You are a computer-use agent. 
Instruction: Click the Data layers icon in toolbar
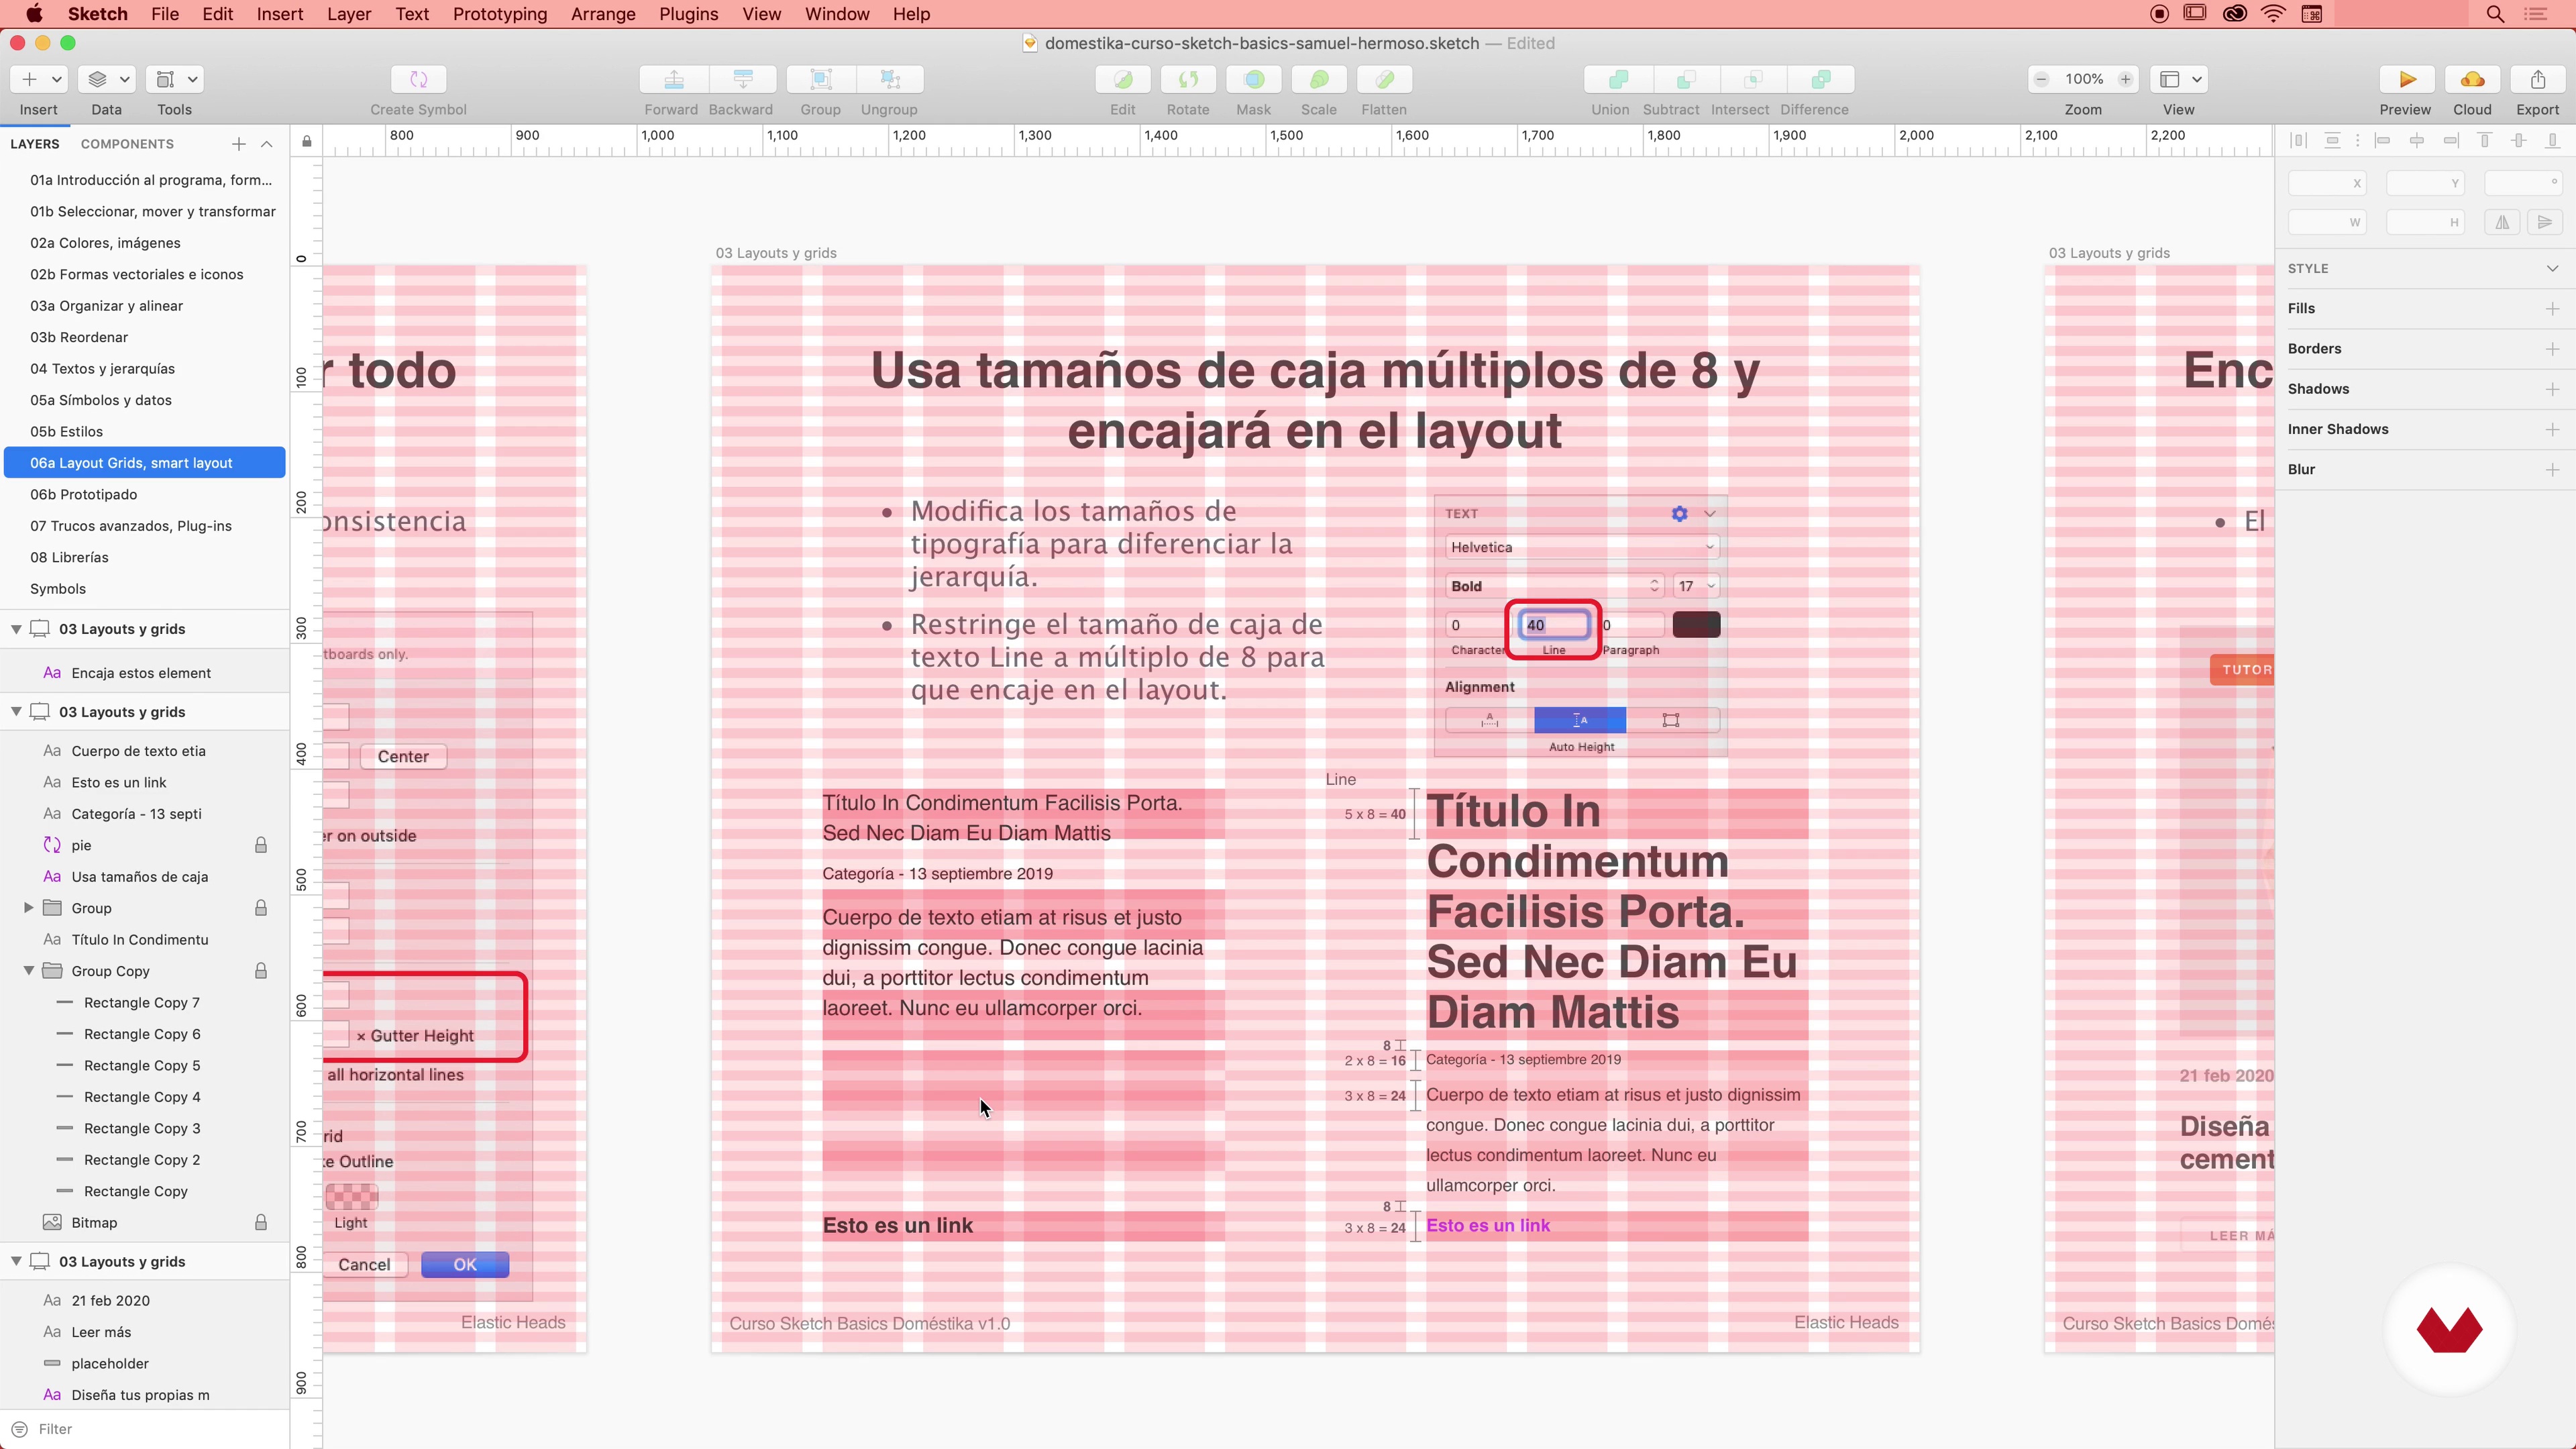pos(97,79)
